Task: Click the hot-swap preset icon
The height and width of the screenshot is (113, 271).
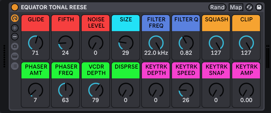Action: (249, 7)
